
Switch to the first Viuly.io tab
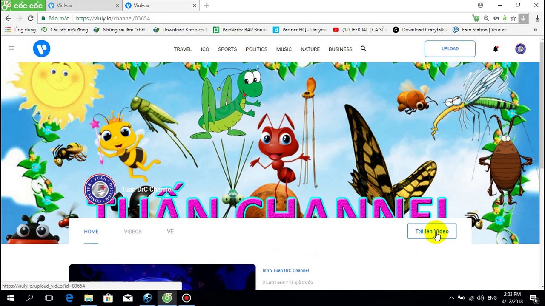[x=83, y=6]
